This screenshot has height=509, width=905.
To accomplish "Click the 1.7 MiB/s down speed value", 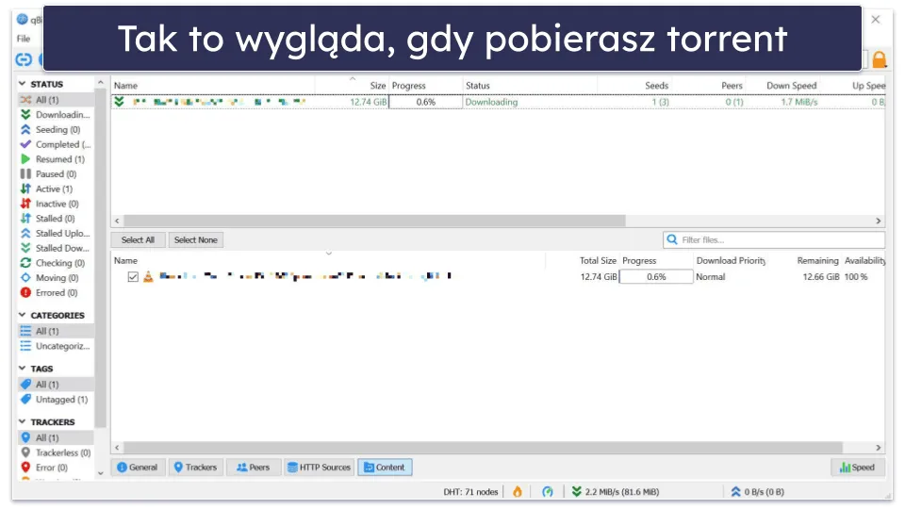I will tap(799, 102).
